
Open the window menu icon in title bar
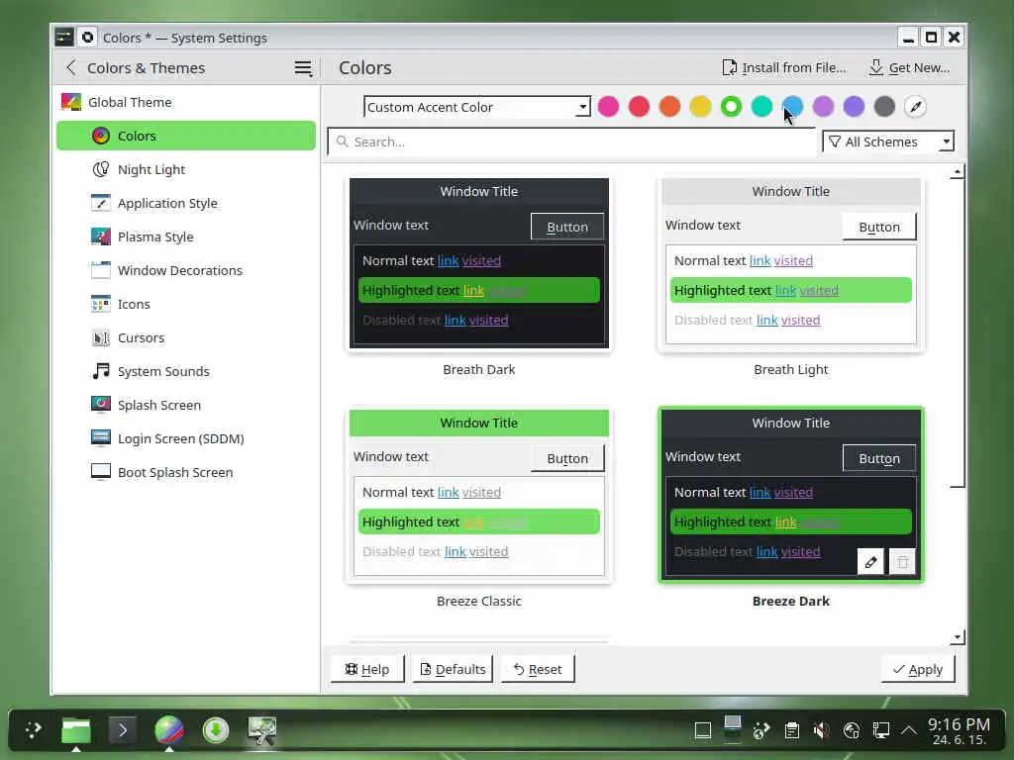pos(63,38)
